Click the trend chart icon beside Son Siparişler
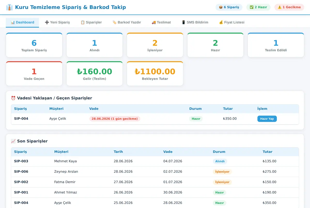 [x=13, y=141]
